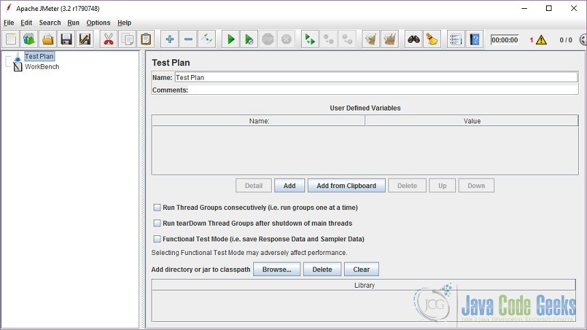Click the Clear classpath button
The height and width of the screenshot is (330, 587).
click(x=361, y=269)
